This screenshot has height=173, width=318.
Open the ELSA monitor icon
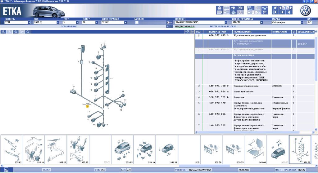click(251, 8)
